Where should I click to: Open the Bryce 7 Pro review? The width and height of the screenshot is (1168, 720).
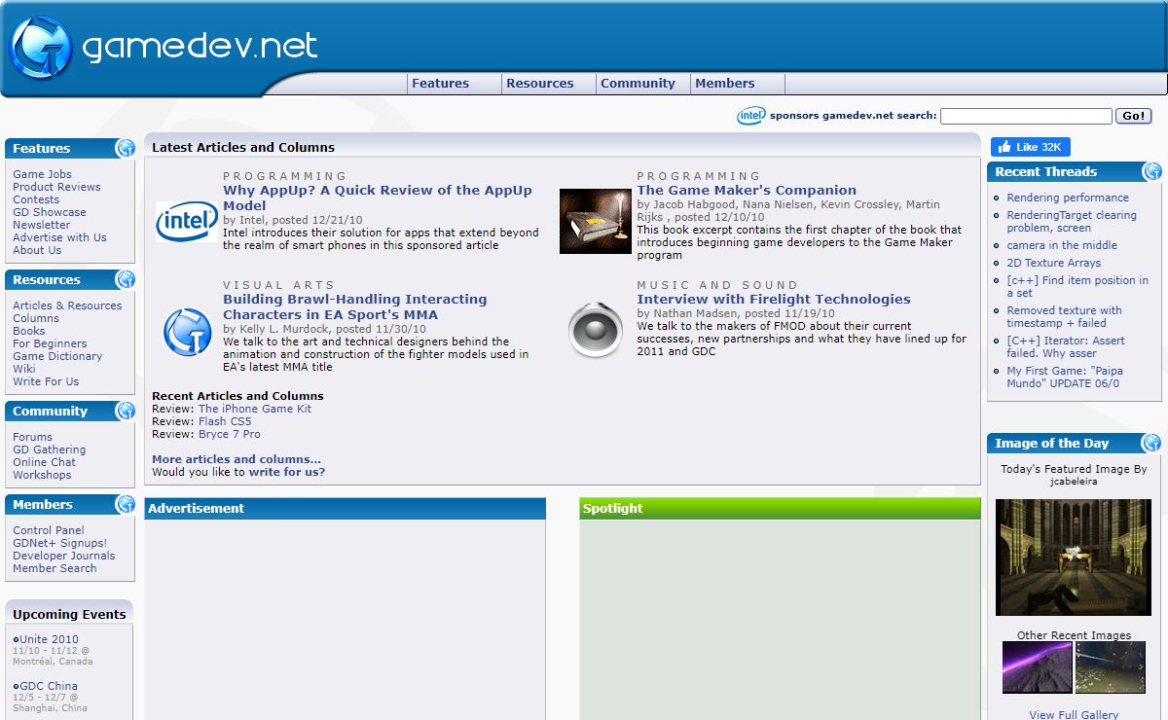230,434
